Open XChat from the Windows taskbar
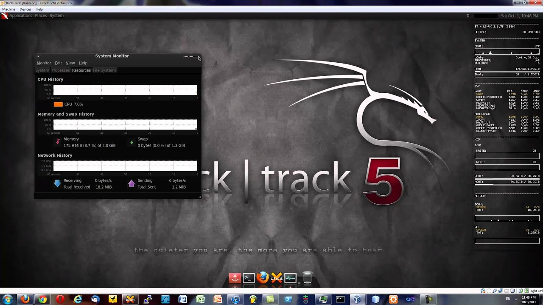The width and height of the screenshot is (543, 305). pos(130,299)
